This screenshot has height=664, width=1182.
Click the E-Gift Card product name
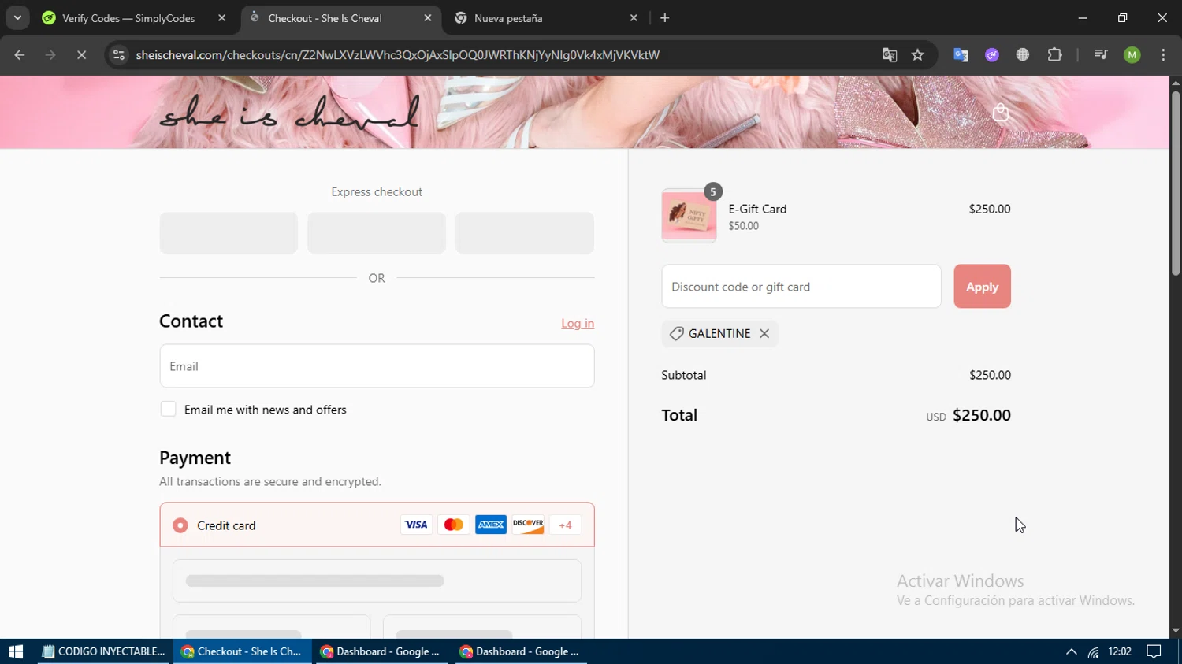pyautogui.click(x=757, y=209)
